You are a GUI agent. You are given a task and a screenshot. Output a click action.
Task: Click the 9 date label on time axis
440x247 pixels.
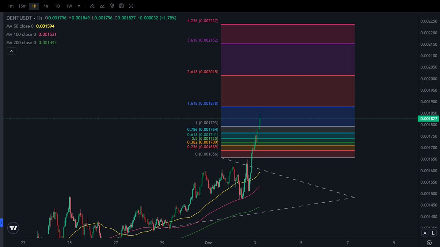point(394,243)
